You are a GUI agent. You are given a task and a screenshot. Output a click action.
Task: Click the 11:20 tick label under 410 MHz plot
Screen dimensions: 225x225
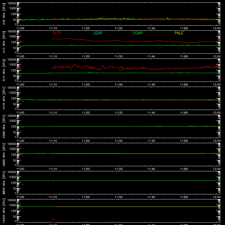(86, 57)
